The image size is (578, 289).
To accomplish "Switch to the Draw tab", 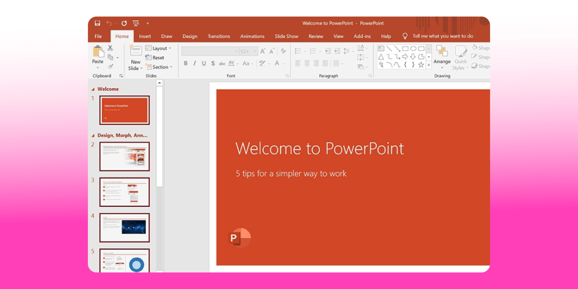I will pyautogui.click(x=166, y=36).
